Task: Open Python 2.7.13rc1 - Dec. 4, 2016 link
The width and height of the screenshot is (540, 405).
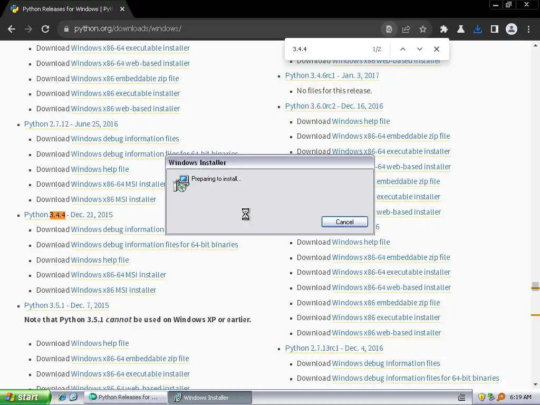Action: coord(334,348)
